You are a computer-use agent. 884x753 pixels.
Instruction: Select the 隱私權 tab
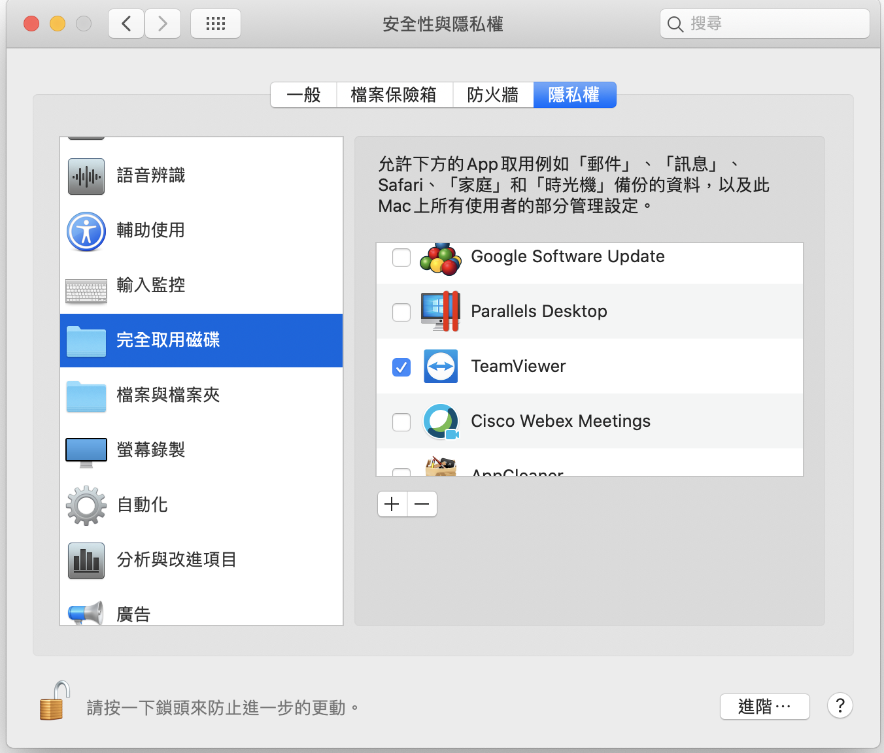(575, 95)
